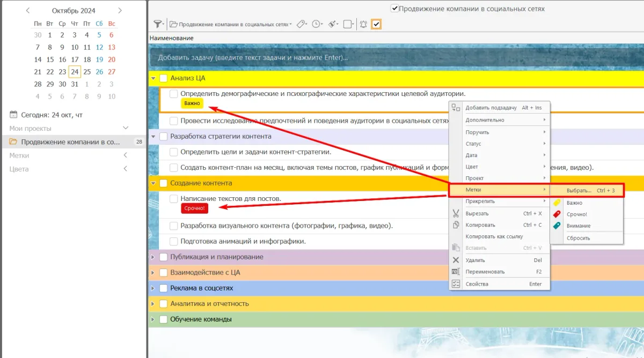
Task: Check the Анализ ЦА group checkbox
Action: point(164,78)
